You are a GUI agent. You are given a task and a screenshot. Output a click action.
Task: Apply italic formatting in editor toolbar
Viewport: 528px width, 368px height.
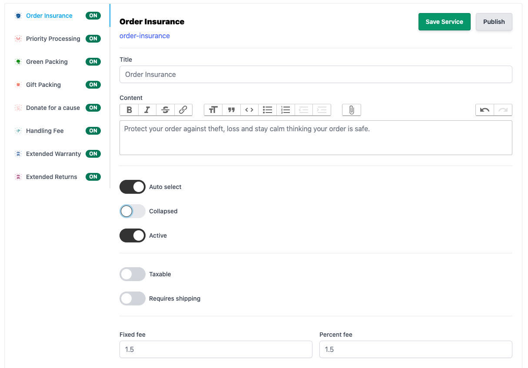pyautogui.click(x=147, y=110)
